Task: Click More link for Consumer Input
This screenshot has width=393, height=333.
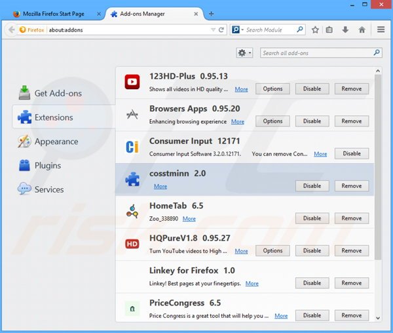Action: click(x=320, y=154)
